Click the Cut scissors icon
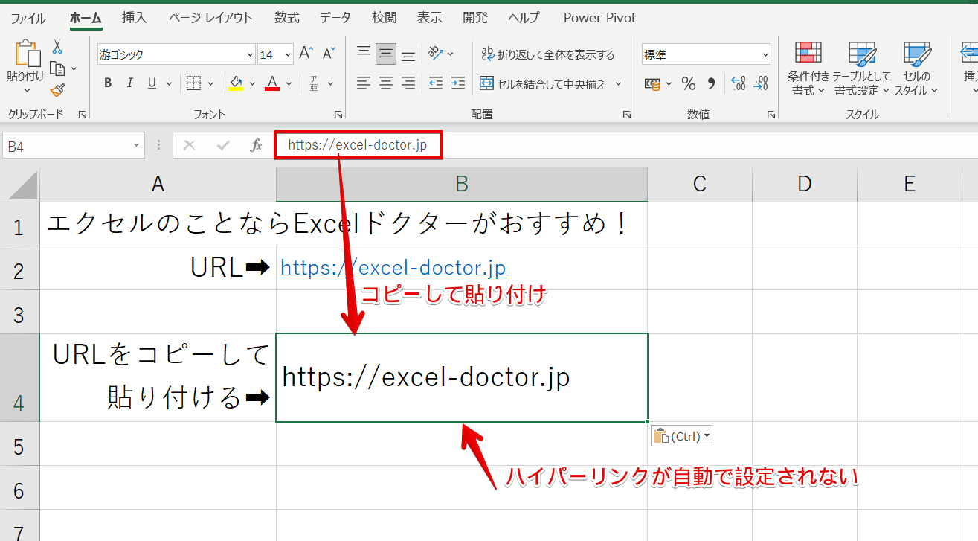 tap(57, 47)
